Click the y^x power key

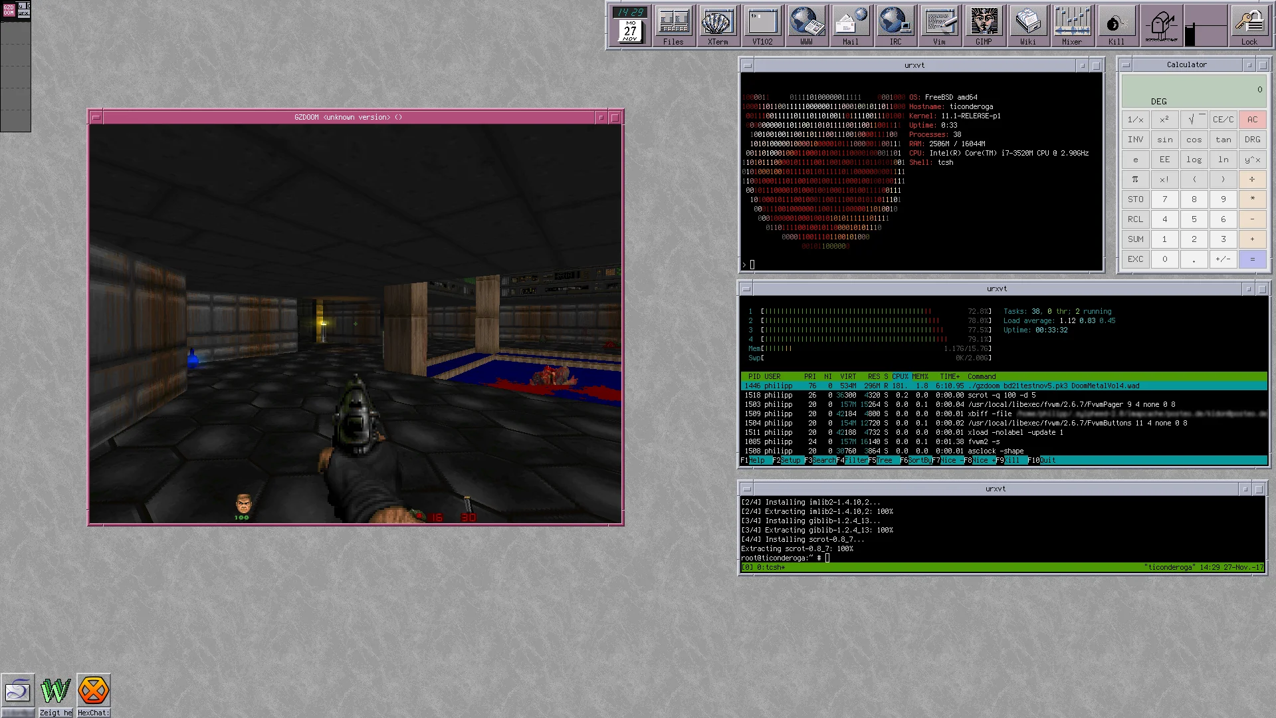pyautogui.click(x=1252, y=160)
